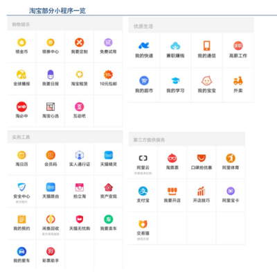This screenshot has width=277, height=272.
Task: Click the 淘宝部分小程序一览 title text
Action: pos(57,10)
